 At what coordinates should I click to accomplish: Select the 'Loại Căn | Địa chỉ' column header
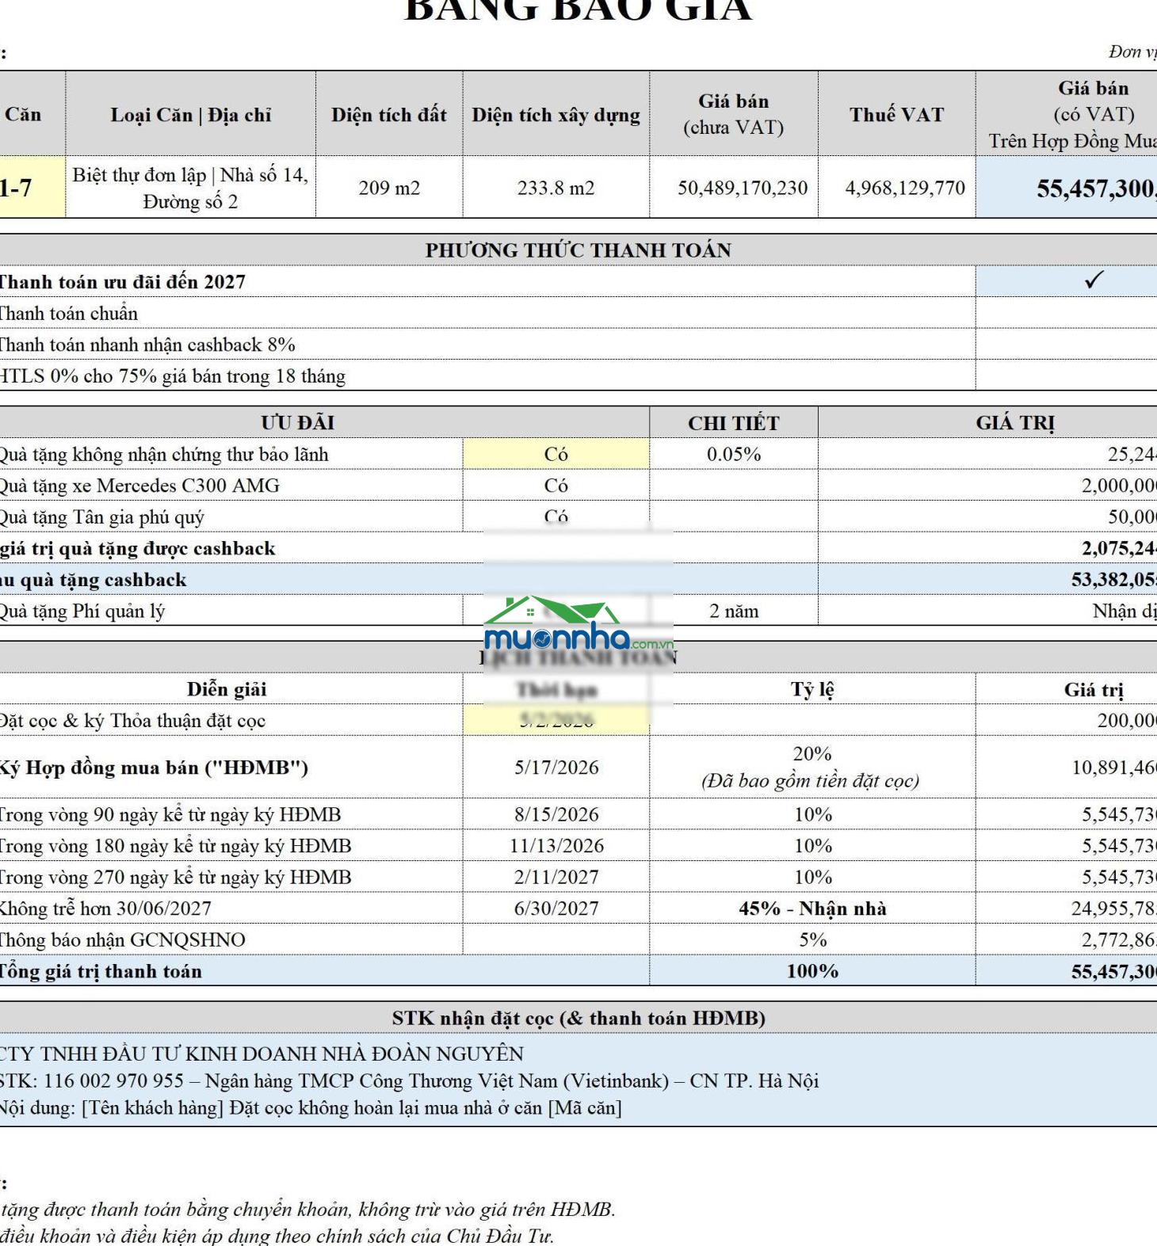pyautogui.click(x=191, y=114)
